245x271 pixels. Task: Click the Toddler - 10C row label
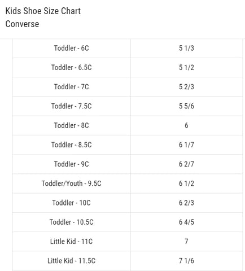[x=72, y=203]
